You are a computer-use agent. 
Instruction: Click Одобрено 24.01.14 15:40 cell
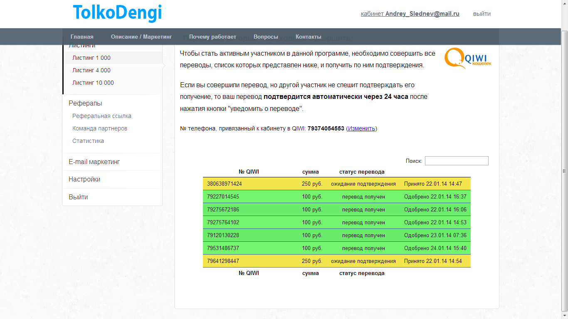point(435,248)
